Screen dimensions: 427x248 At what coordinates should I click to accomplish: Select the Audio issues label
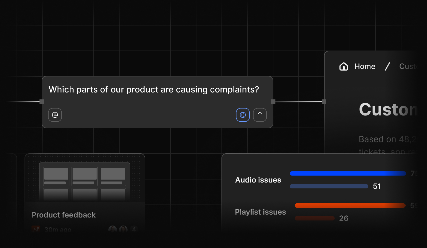(258, 180)
